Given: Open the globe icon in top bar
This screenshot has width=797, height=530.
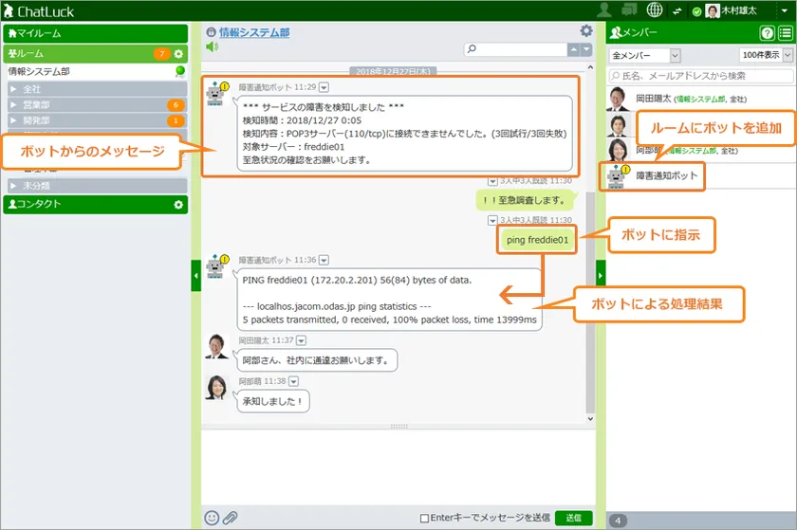Looking at the screenshot, I should 655,10.
